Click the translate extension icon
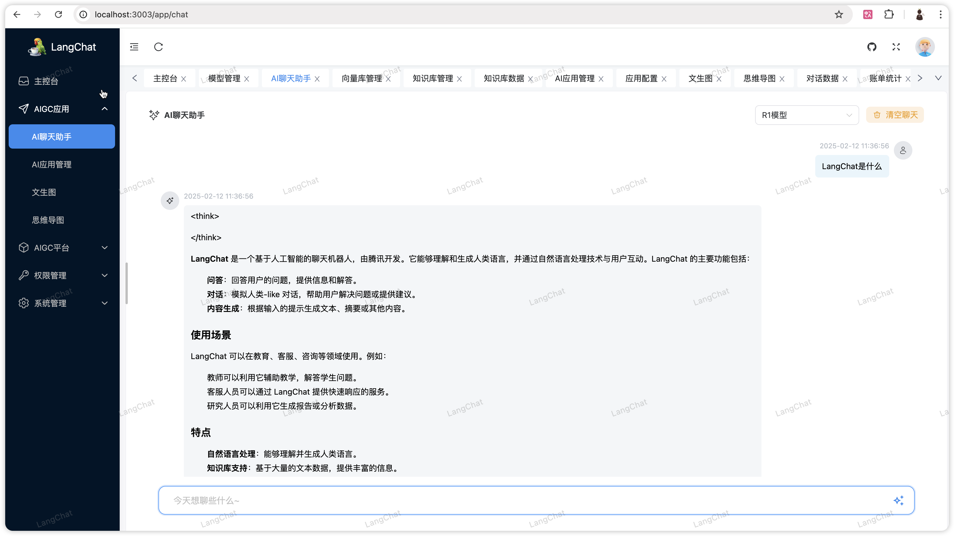Viewport: 954px width, 536px height. [x=868, y=14]
